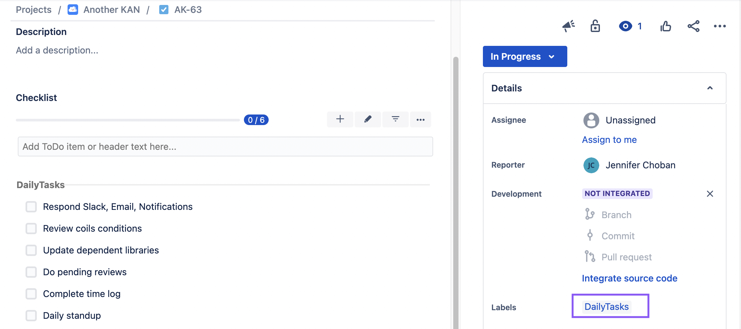Open the checklist filter icon

(396, 119)
